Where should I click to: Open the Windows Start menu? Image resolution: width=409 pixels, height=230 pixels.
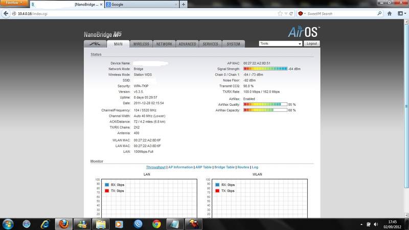(x=8, y=224)
